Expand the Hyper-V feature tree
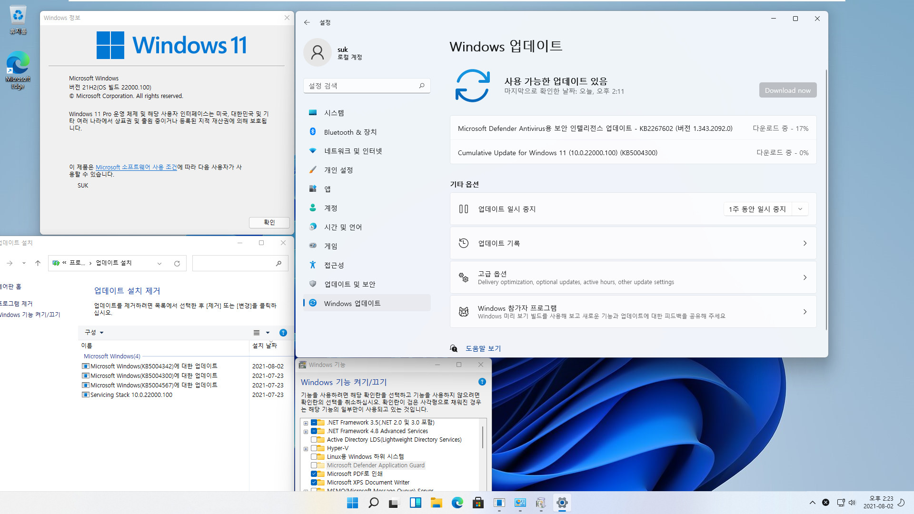 pyautogui.click(x=306, y=448)
